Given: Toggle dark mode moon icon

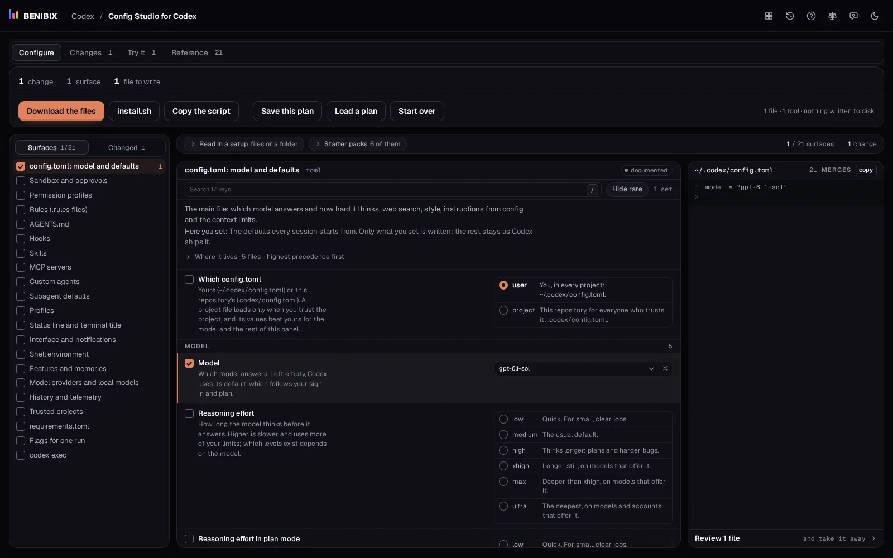Looking at the screenshot, I should click(875, 16).
